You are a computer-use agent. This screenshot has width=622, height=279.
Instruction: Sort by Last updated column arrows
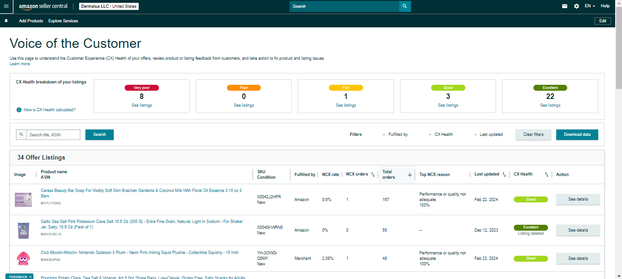[x=504, y=175]
